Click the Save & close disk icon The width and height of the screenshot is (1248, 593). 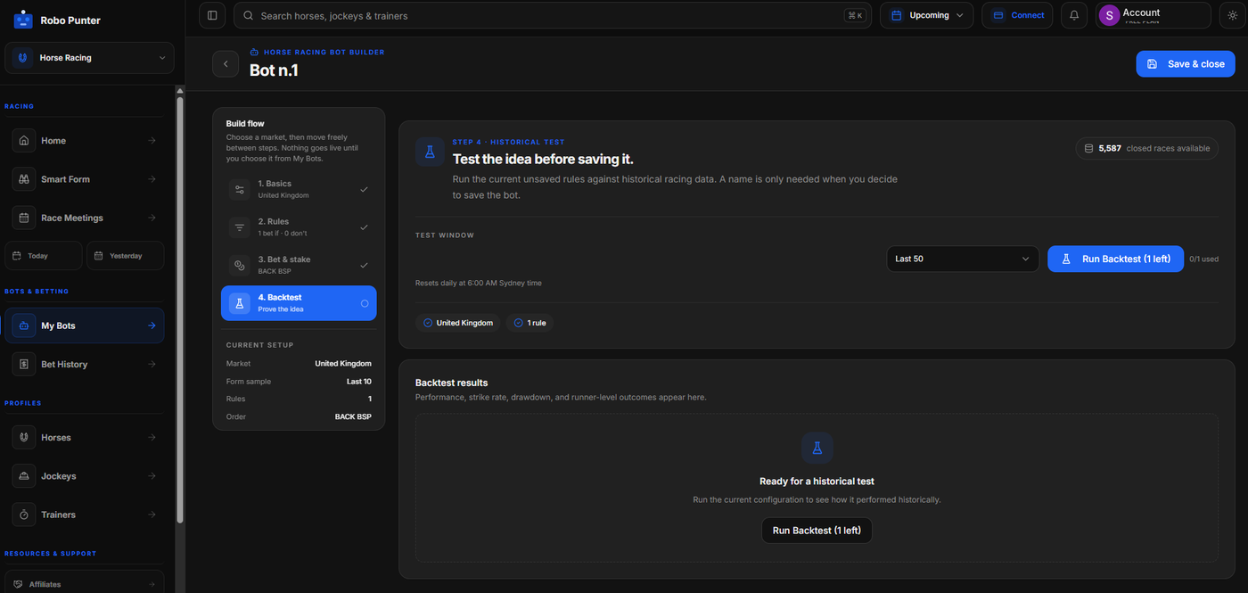pos(1152,64)
